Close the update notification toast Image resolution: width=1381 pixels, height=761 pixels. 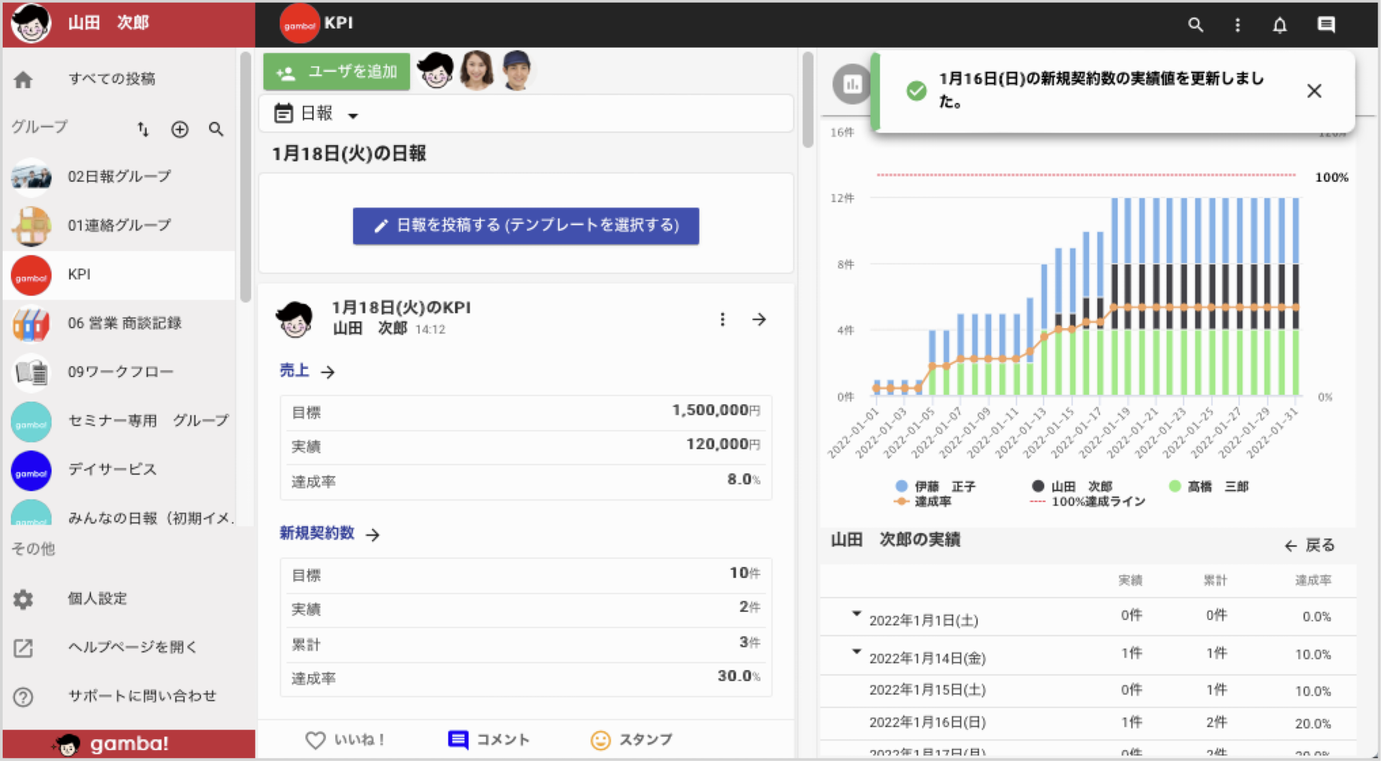pyautogui.click(x=1314, y=91)
